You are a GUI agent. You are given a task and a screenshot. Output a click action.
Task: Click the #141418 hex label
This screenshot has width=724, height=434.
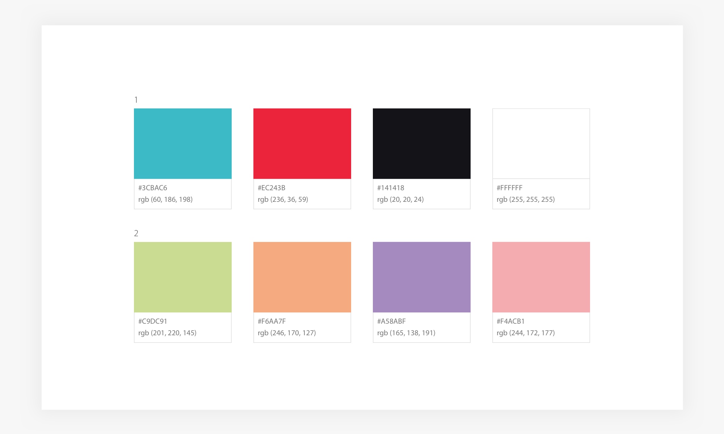(x=391, y=188)
